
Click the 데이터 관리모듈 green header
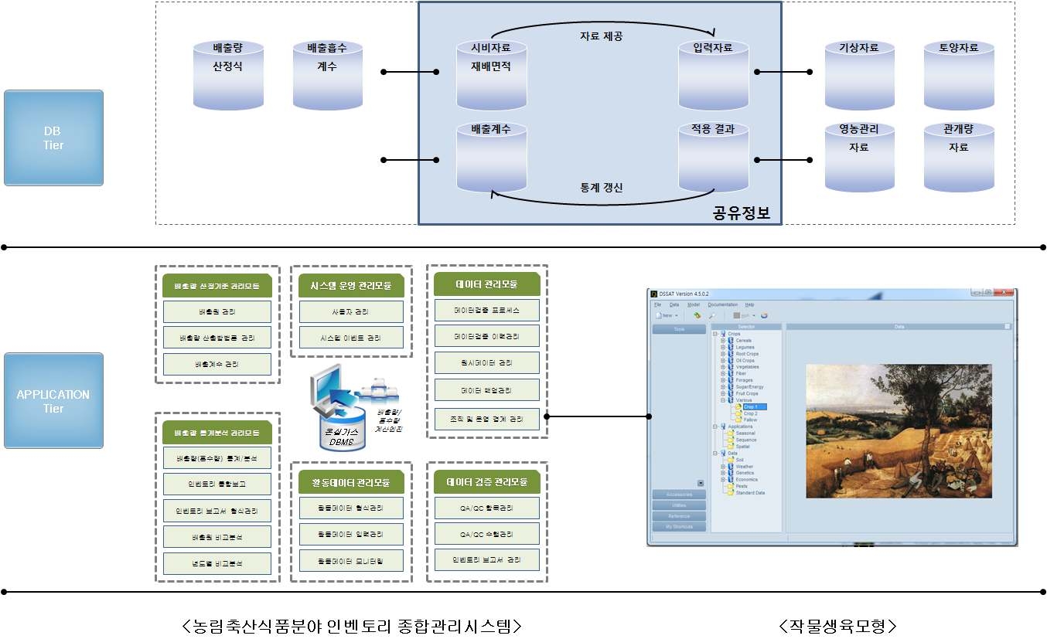[486, 284]
